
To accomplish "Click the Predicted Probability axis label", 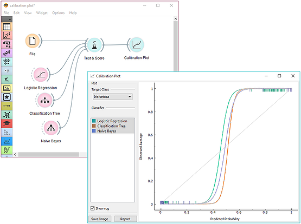I will (225, 219).
